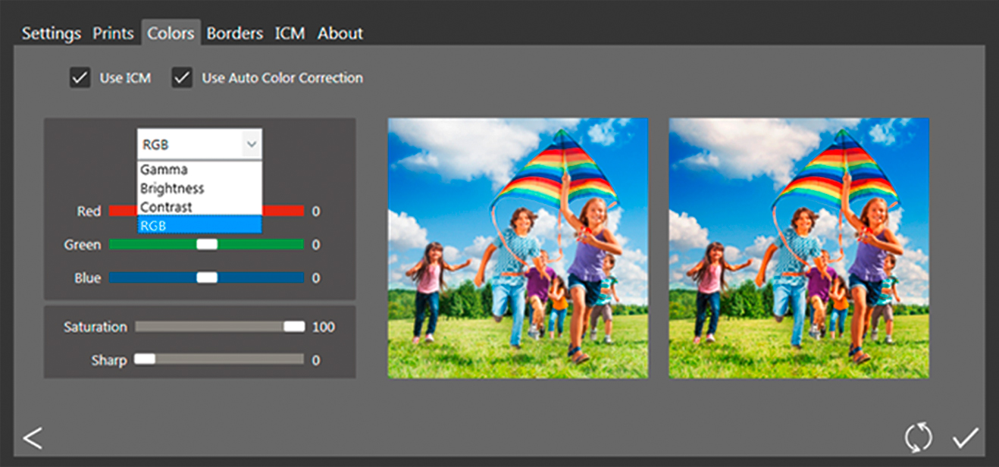Open the ICM tab

[x=290, y=33]
